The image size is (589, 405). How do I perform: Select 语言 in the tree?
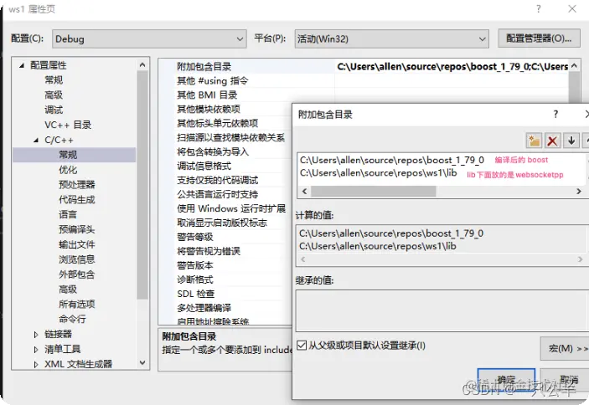point(68,214)
